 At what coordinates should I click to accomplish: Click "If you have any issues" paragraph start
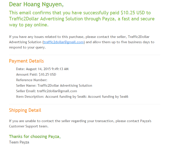click(x=28, y=37)
